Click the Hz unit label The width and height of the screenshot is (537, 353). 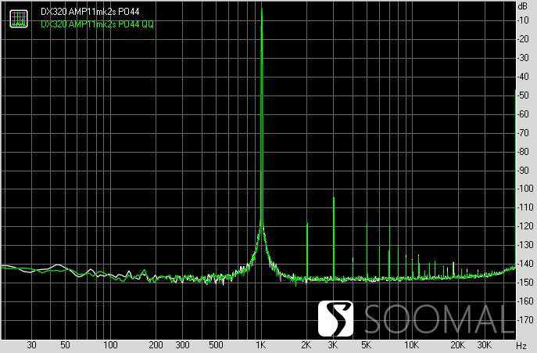521,344
